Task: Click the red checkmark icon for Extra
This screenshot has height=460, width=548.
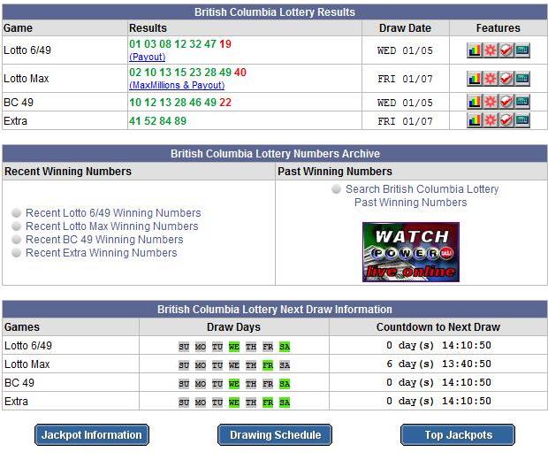Action: click(x=506, y=120)
